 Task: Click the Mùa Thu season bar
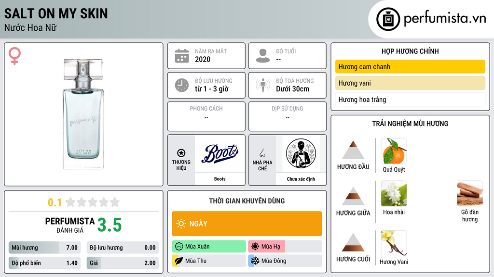pos(209,261)
